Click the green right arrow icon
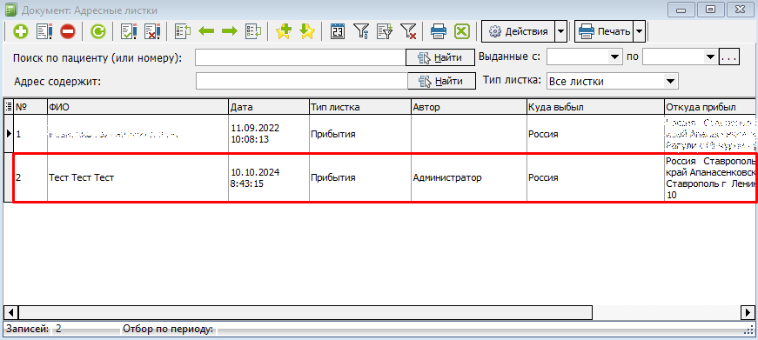 pyautogui.click(x=230, y=32)
